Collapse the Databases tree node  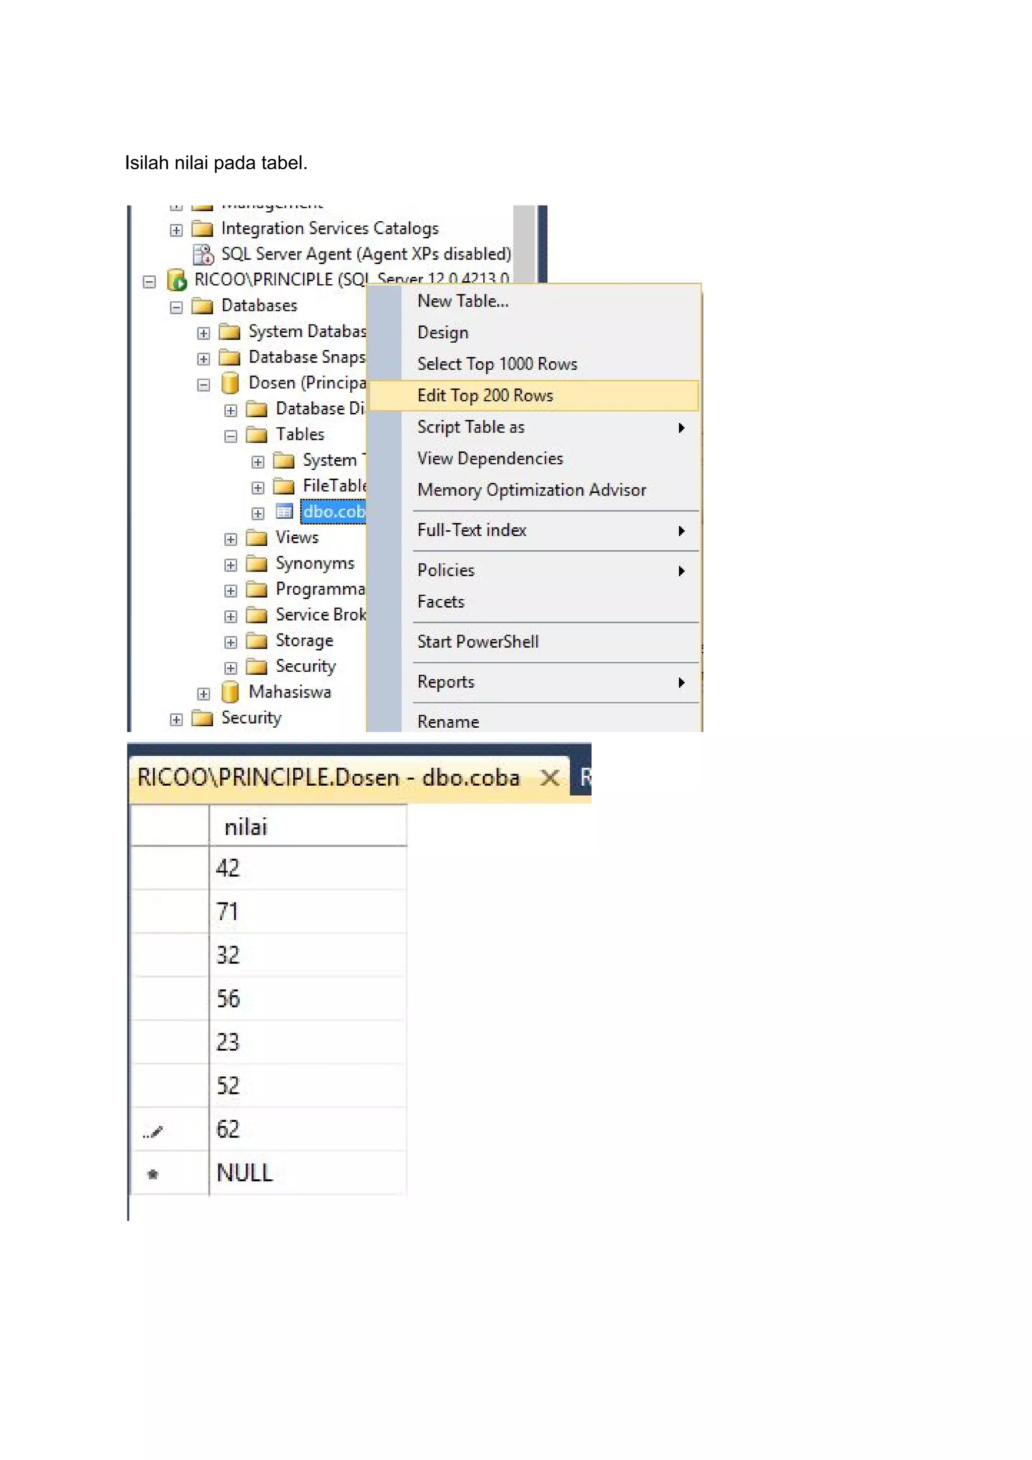tap(176, 308)
